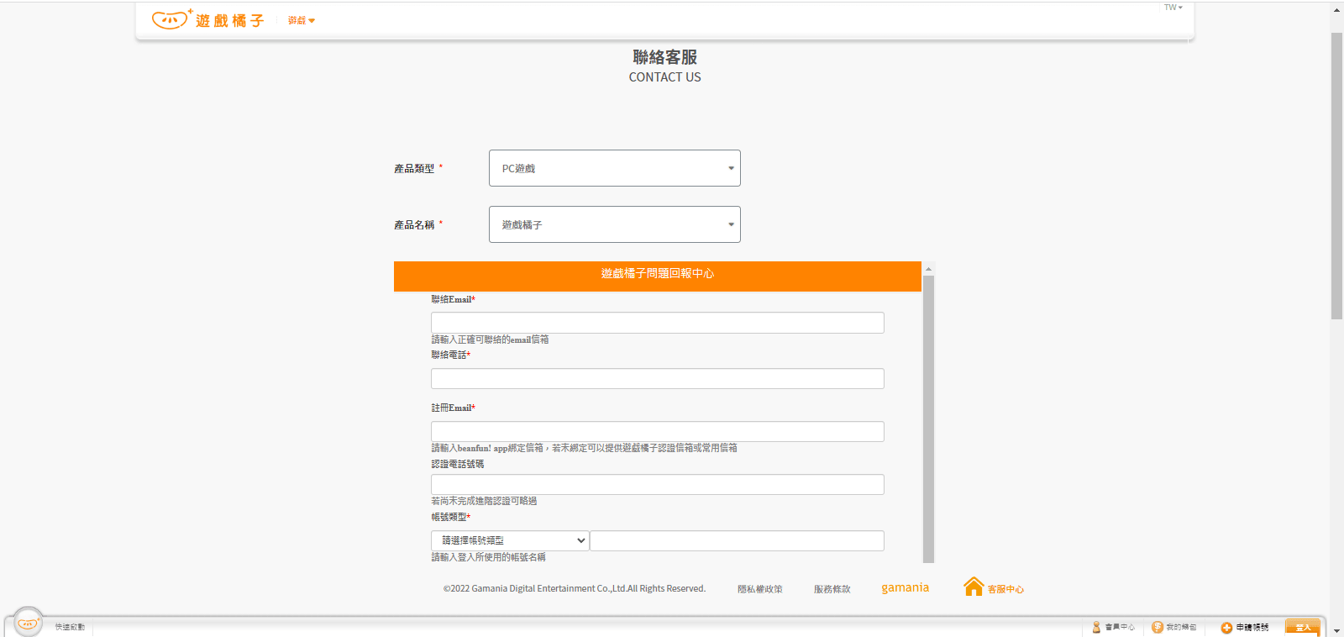Open the 服務條款 terms of service link
1344x637 pixels.
click(832, 589)
